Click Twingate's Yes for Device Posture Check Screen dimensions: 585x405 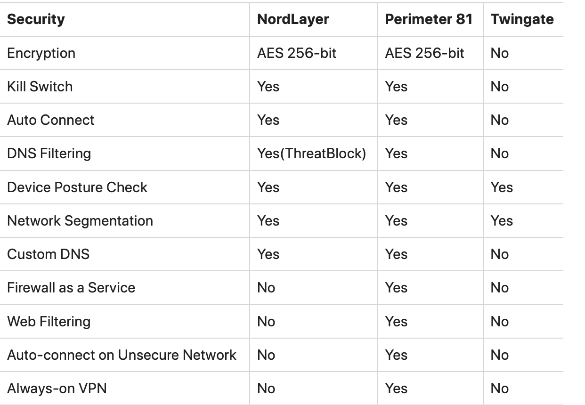click(501, 187)
